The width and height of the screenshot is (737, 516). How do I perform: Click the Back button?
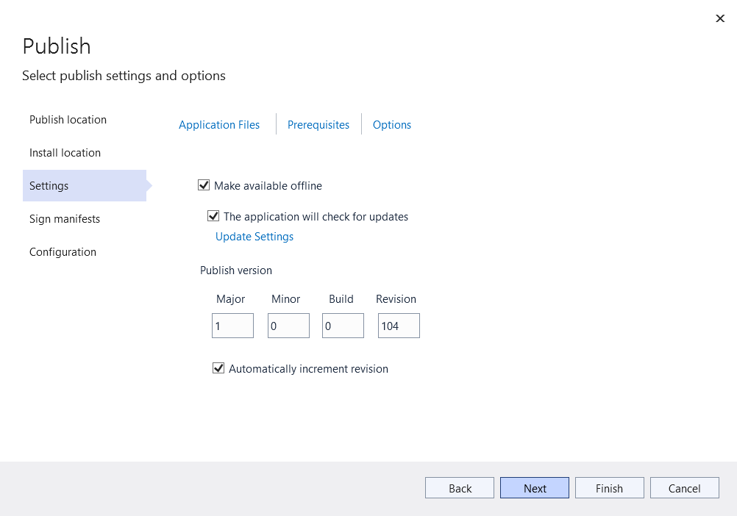tap(459, 487)
